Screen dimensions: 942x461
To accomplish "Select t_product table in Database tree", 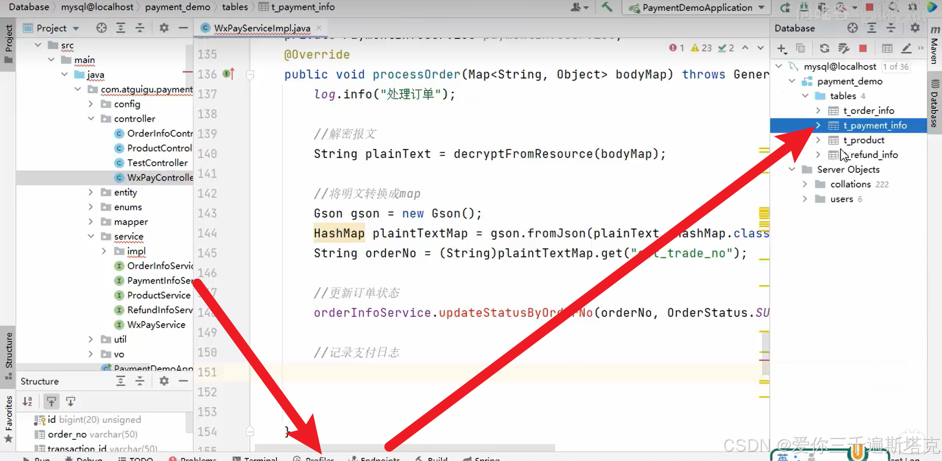I will coord(863,140).
